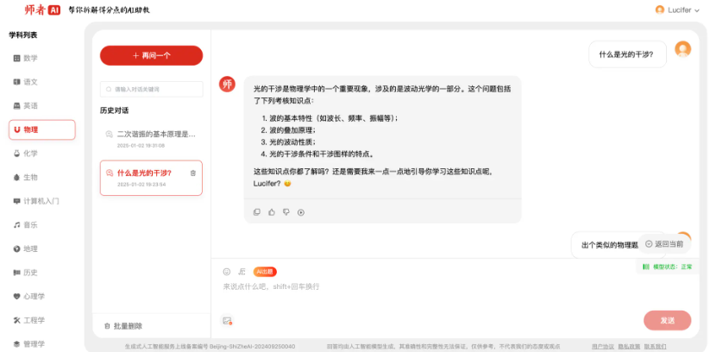This screenshot has width=710, height=352.
Task: Click the 计算机入门 computer icon
Action: pos(16,201)
